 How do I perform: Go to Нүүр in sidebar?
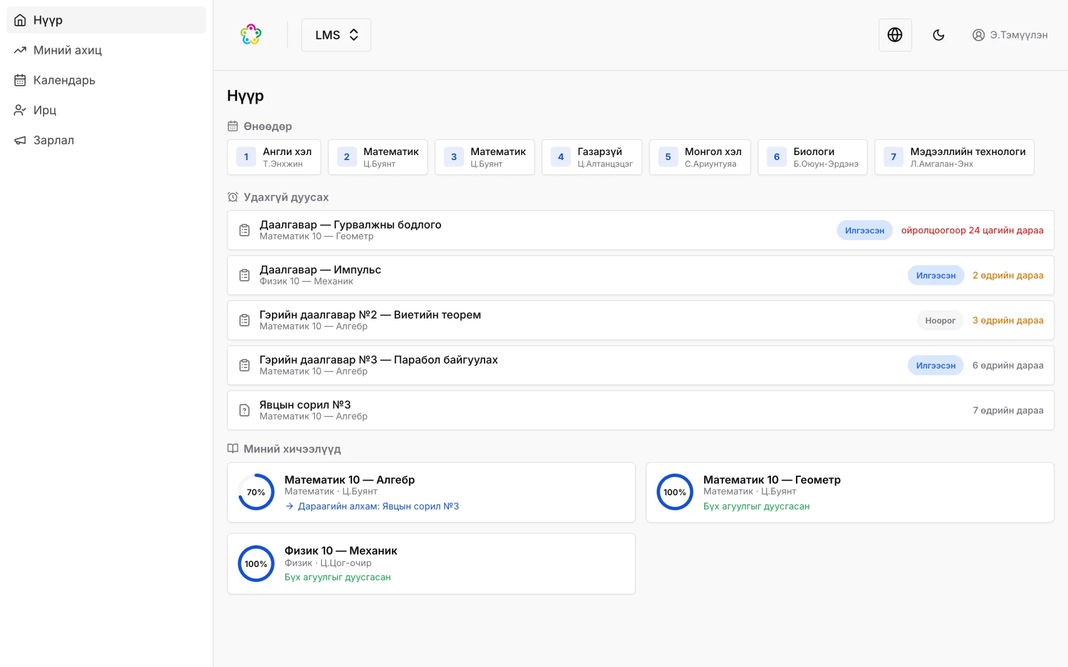tap(106, 20)
